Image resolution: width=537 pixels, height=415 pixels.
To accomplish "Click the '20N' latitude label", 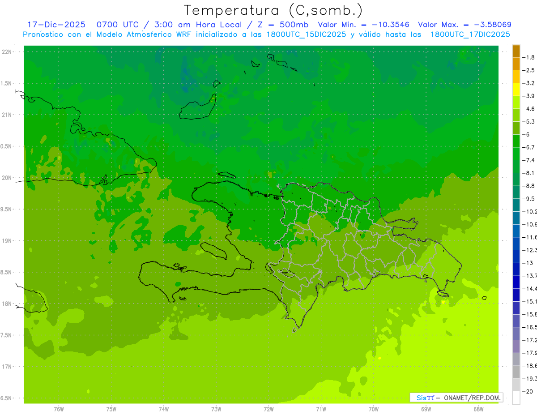I will tap(7, 178).
